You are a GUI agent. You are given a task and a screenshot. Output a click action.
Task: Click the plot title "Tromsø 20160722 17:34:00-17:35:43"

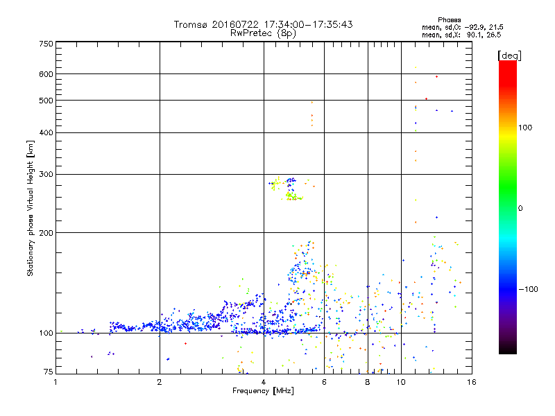[x=263, y=24]
